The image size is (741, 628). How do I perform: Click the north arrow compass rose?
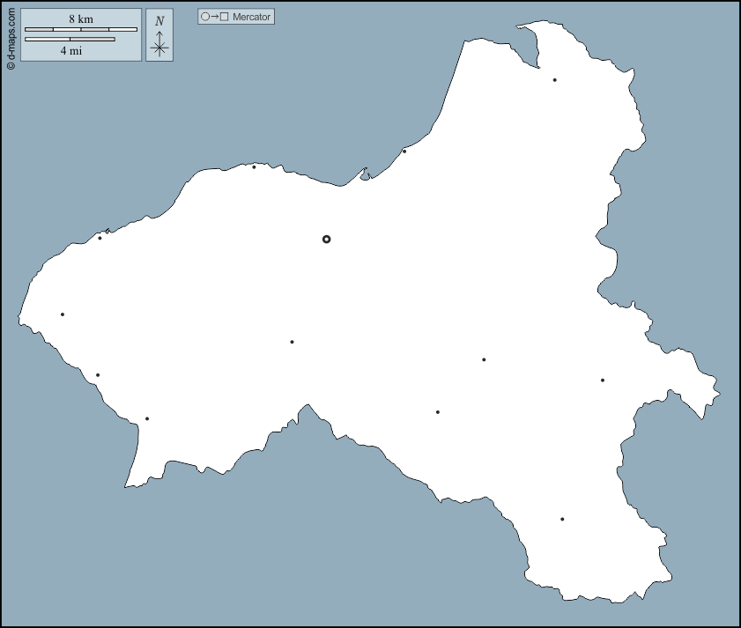coord(159,44)
